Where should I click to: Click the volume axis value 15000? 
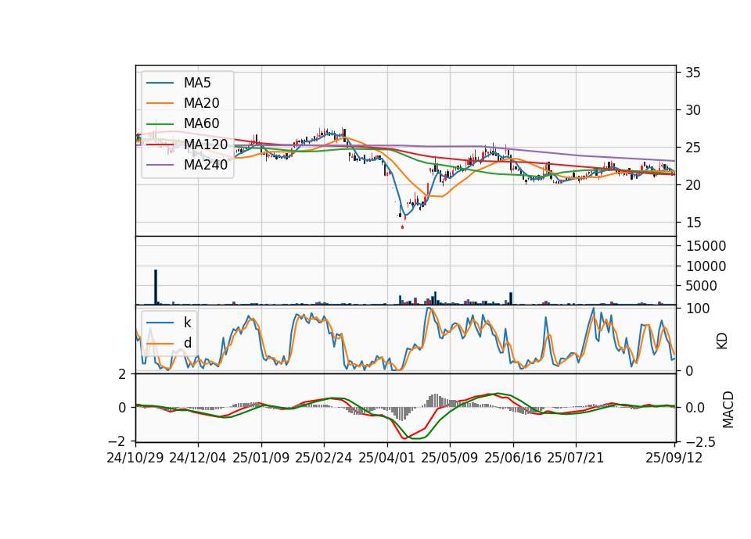pos(706,246)
